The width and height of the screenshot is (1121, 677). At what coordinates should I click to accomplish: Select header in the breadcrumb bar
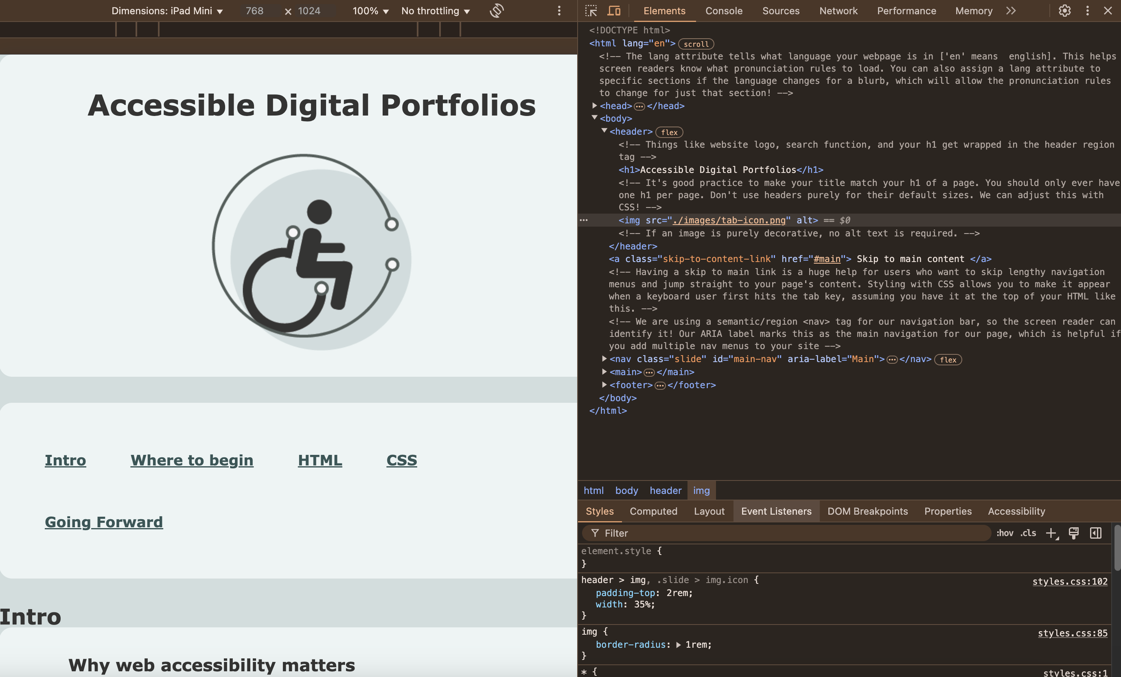(x=666, y=491)
